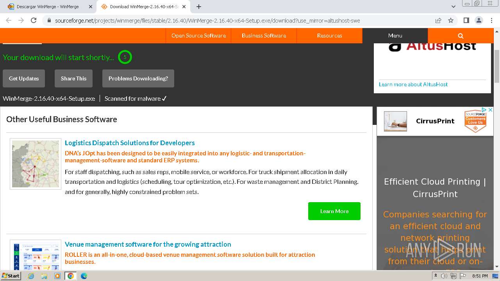The image size is (500, 281).
Task: Open the Open Source Software menu
Action: tap(198, 36)
